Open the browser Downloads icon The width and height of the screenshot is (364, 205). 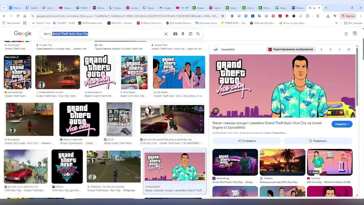pos(328,16)
